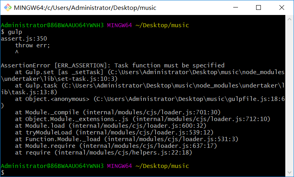The height and width of the screenshot is (177, 294).
Task: Click the window title text MINGW64 path
Action: tap(85, 7)
